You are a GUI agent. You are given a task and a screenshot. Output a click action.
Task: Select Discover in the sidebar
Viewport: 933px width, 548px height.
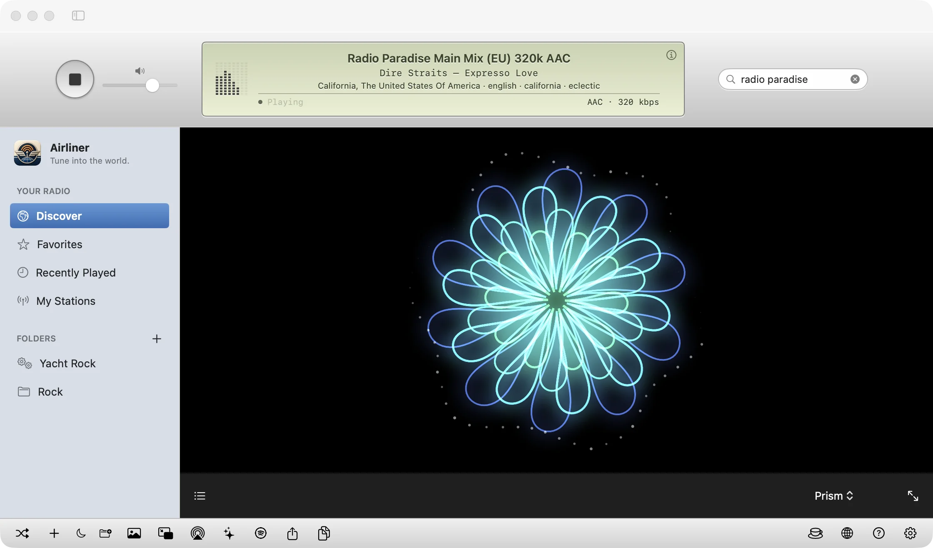(90, 216)
